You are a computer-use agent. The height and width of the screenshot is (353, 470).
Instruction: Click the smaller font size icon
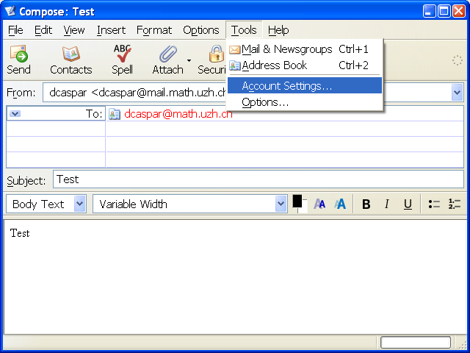319,204
